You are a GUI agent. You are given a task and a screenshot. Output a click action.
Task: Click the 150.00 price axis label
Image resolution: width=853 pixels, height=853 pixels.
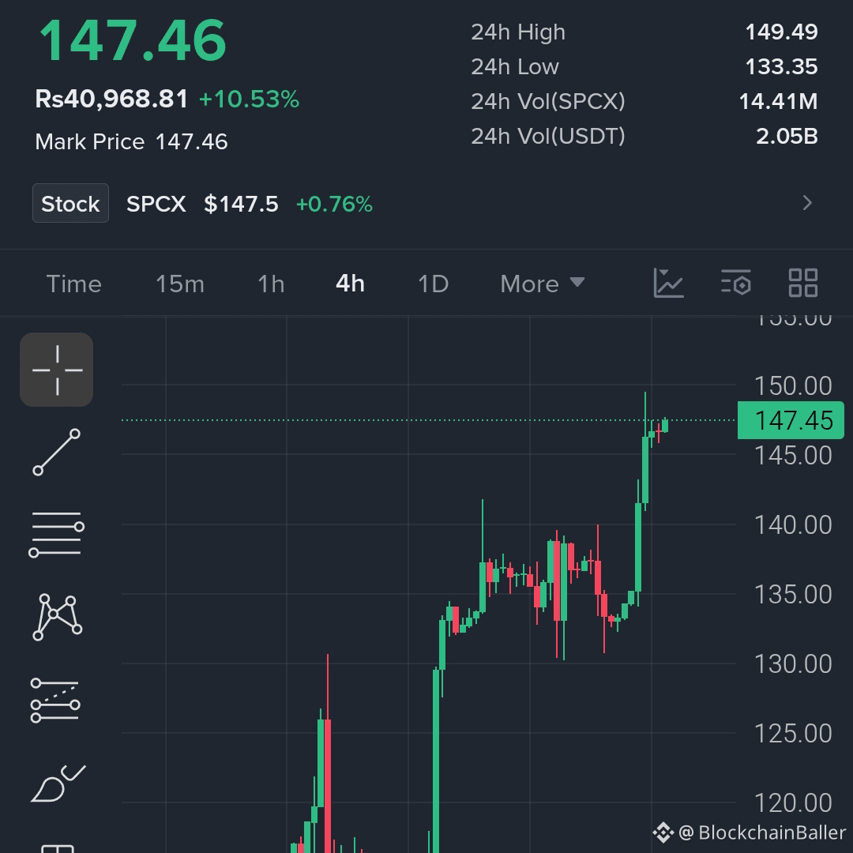coord(793,386)
